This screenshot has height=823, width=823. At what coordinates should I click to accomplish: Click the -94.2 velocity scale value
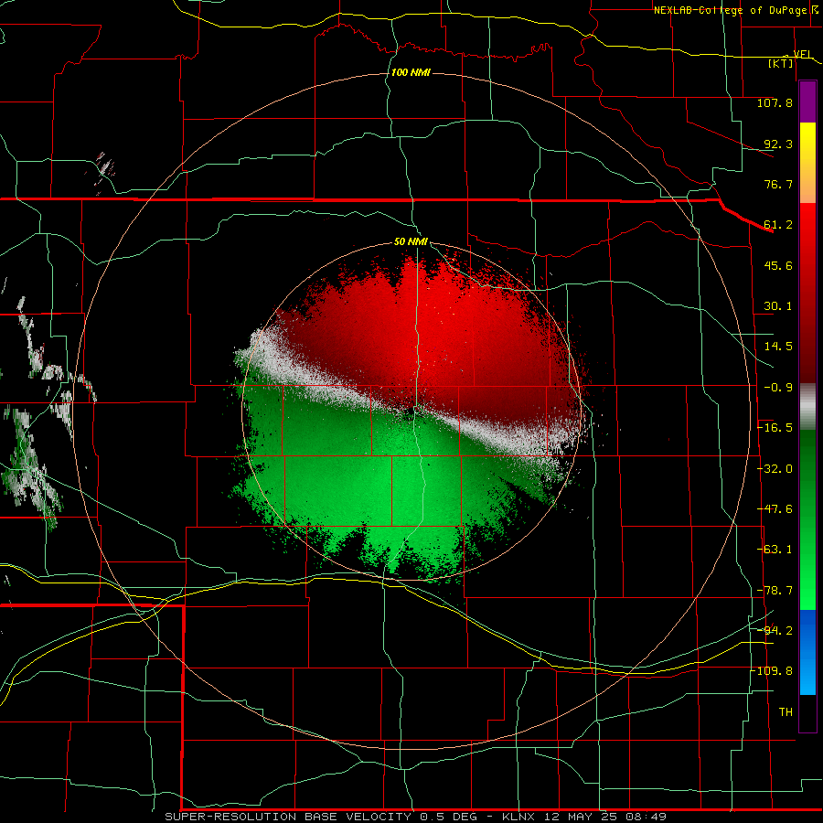point(775,630)
